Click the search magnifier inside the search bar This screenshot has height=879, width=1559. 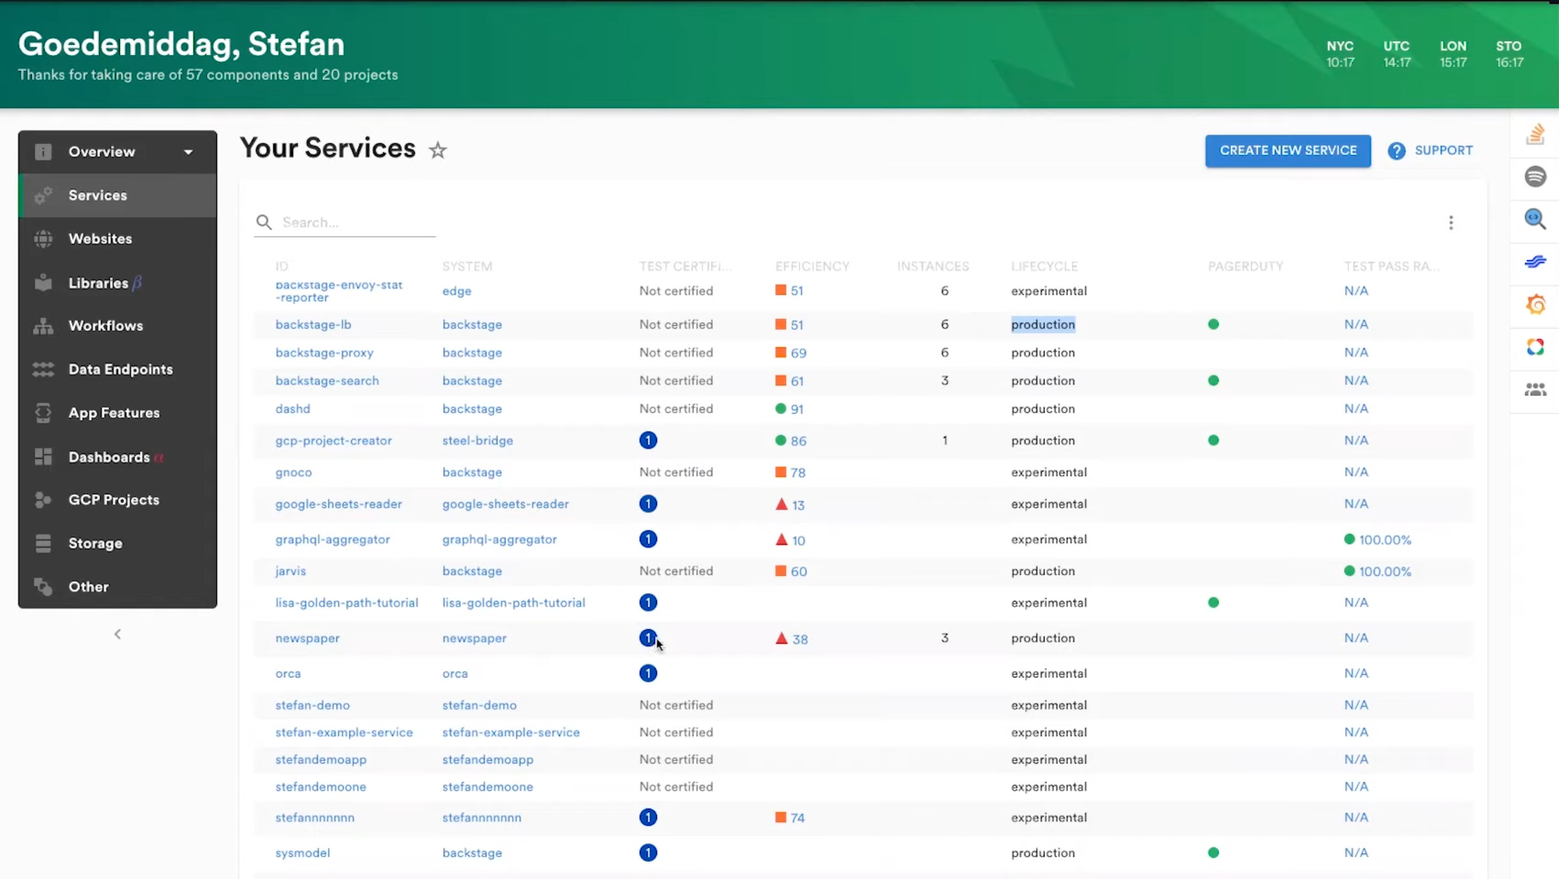tap(264, 222)
